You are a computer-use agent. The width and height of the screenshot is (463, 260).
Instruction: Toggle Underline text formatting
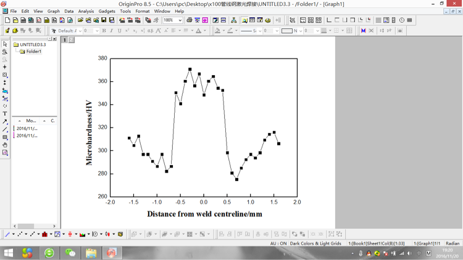pos(119,31)
